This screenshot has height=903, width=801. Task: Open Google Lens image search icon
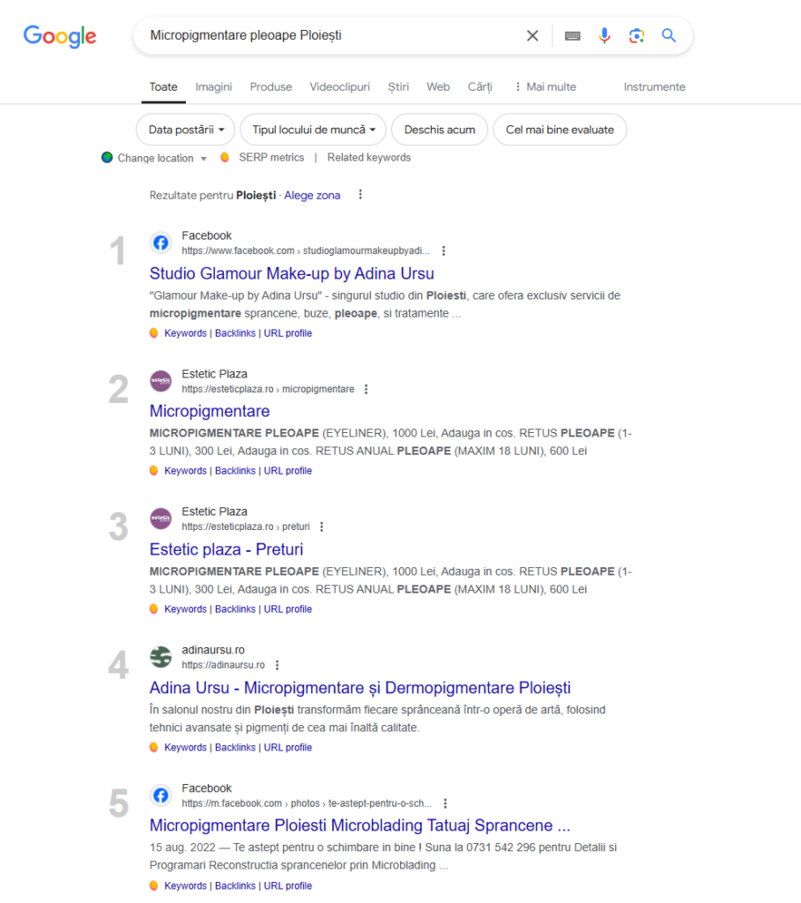coord(636,35)
